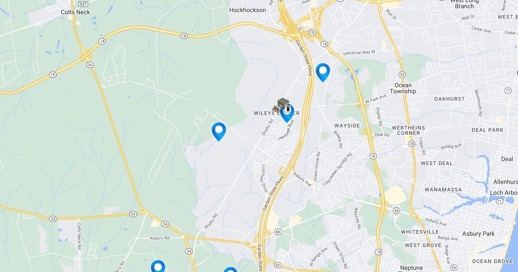
Task: Click the blue pin below Industrial Way W
Action: pos(323,72)
